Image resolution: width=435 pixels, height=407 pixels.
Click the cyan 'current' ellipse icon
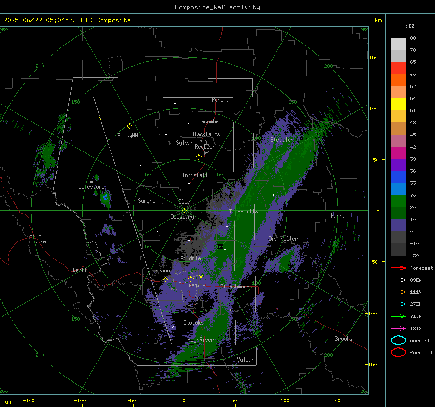click(x=398, y=340)
